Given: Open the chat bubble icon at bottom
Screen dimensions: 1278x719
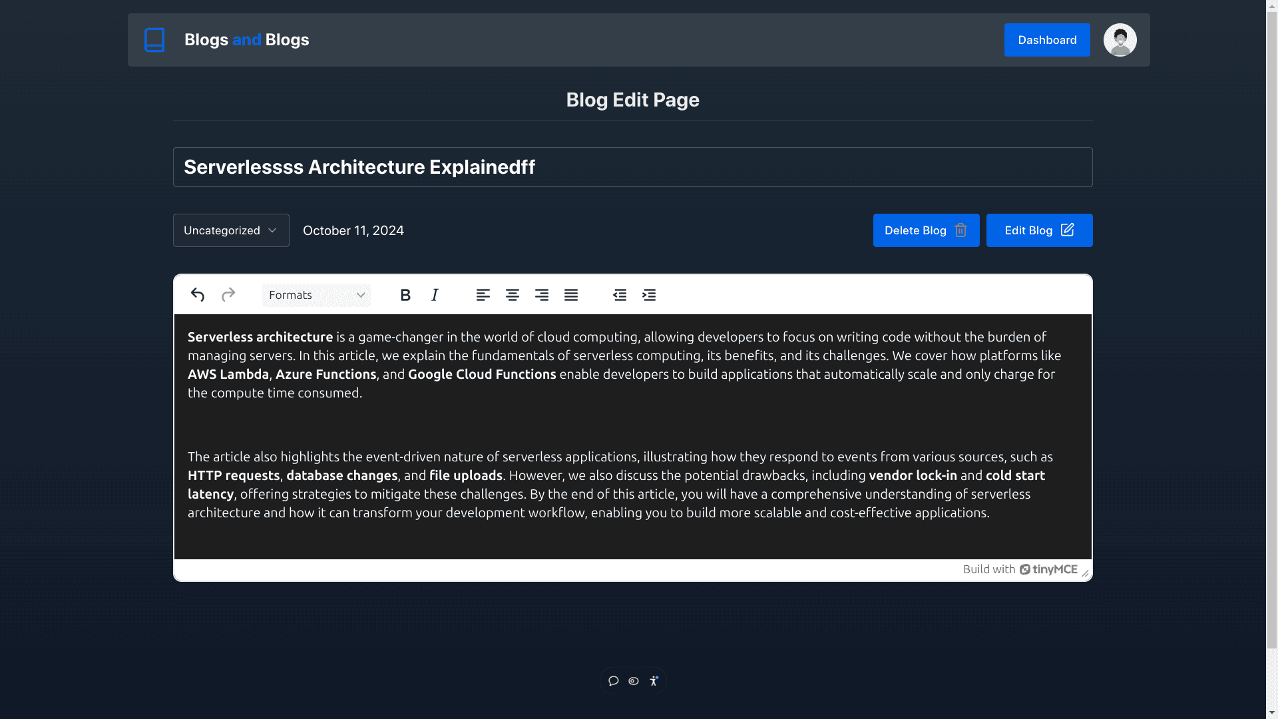Looking at the screenshot, I should [x=614, y=681].
